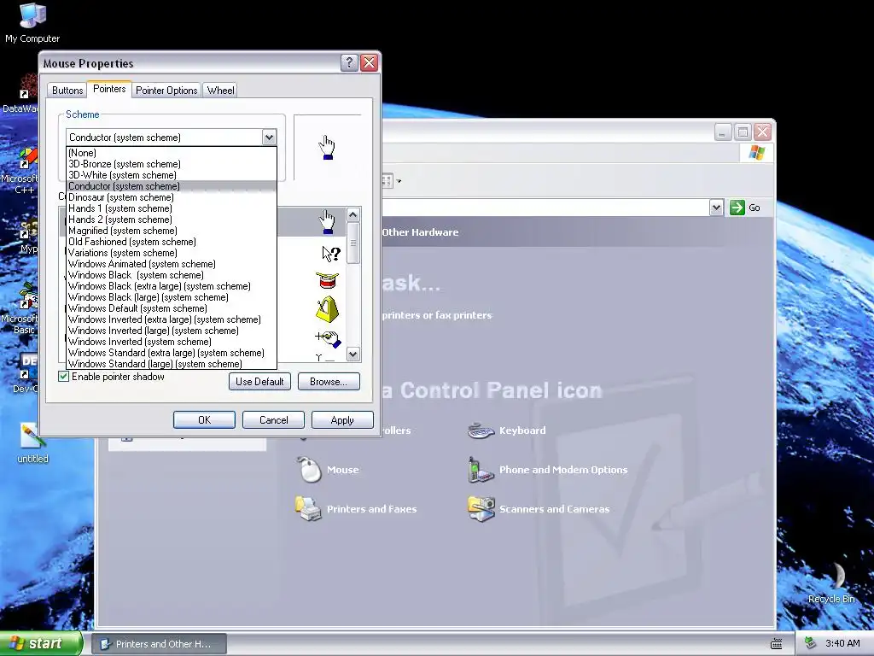
Task: Pick Windows Inverted (system scheme), regular size
Action: coord(171,342)
